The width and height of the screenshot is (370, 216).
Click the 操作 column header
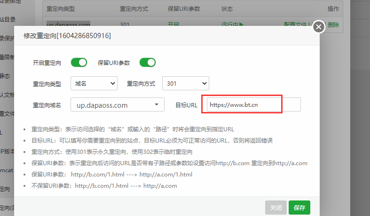coord(333,9)
